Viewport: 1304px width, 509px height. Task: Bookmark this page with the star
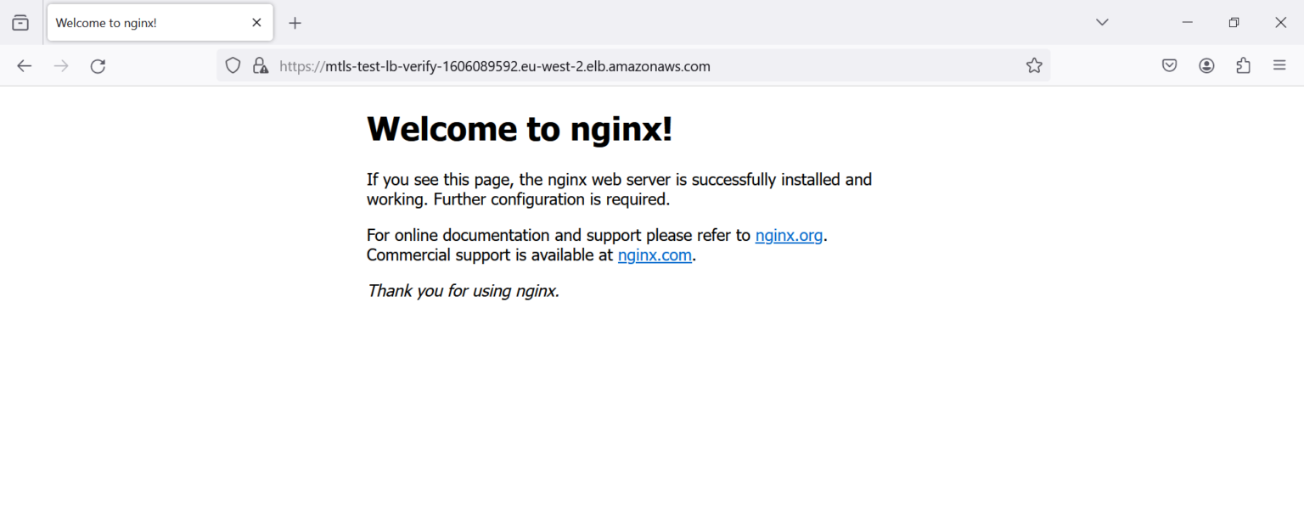1033,66
